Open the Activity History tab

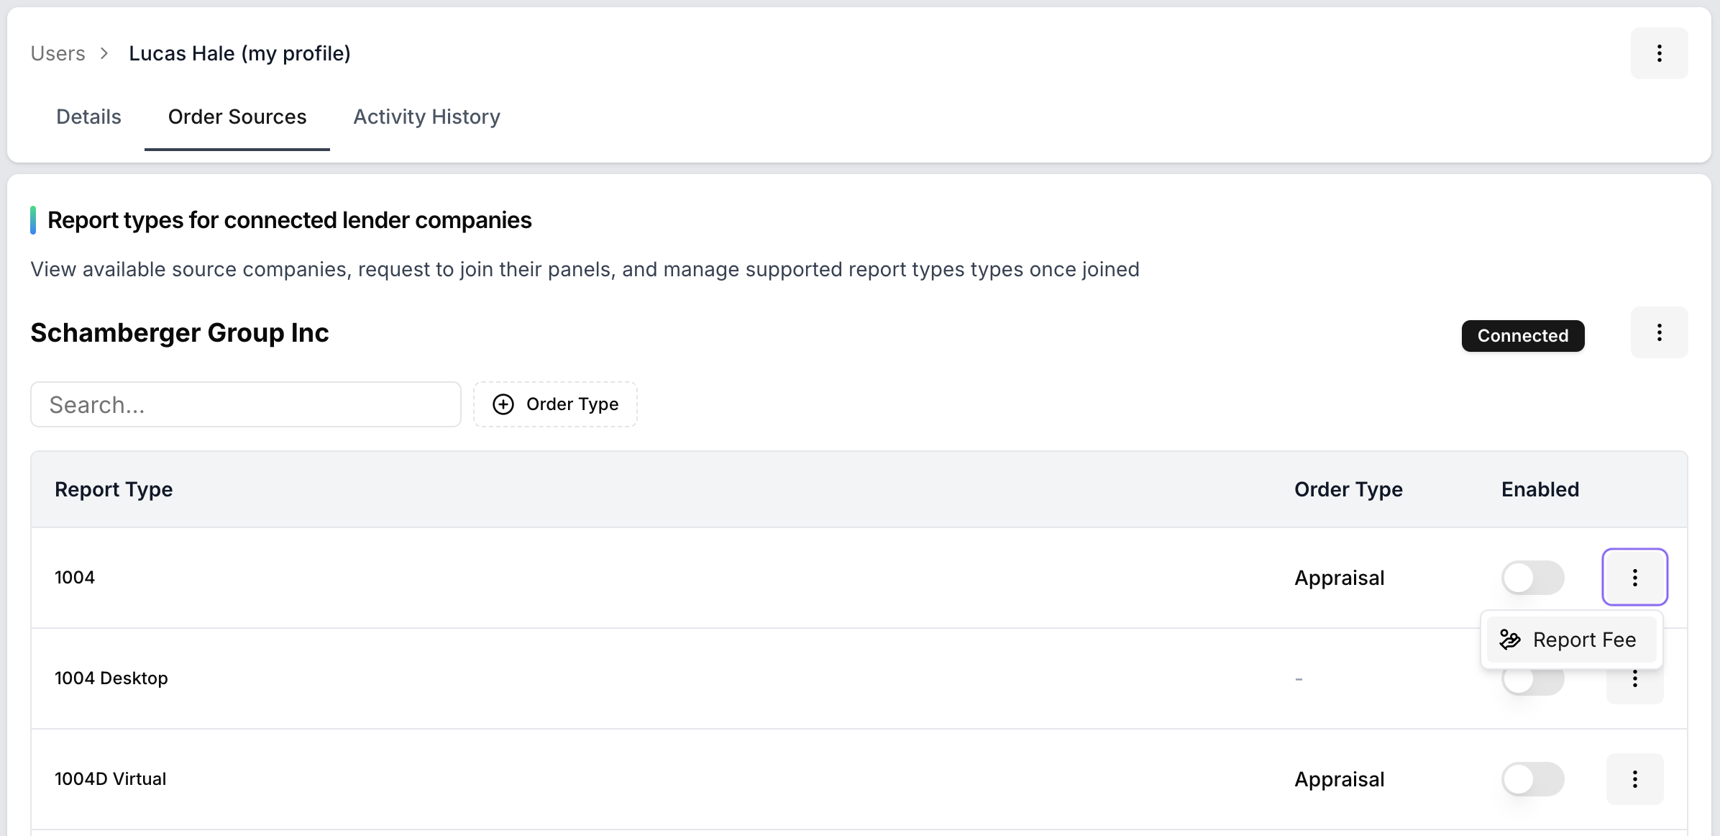(426, 117)
